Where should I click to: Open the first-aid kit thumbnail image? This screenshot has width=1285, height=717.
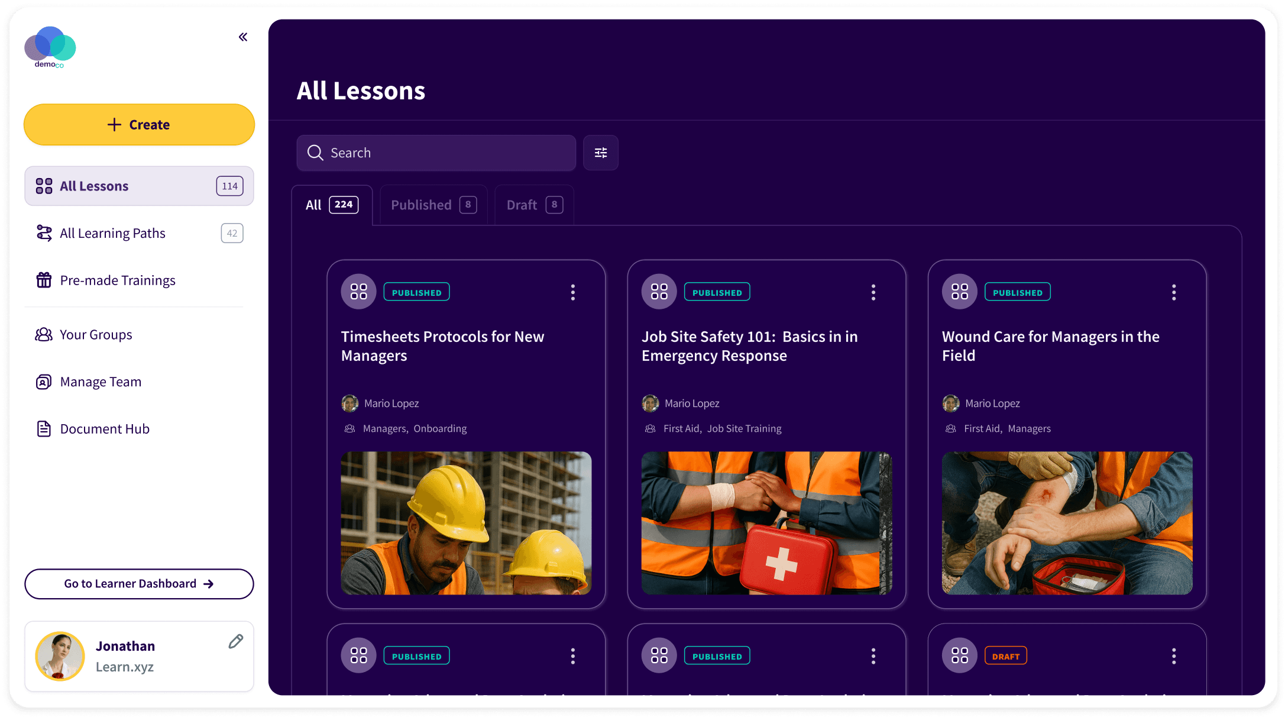[x=766, y=523]
